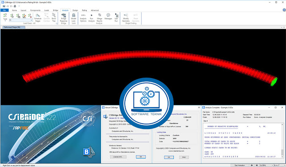Click the delete load case red X icon

[x=30, y=16]
